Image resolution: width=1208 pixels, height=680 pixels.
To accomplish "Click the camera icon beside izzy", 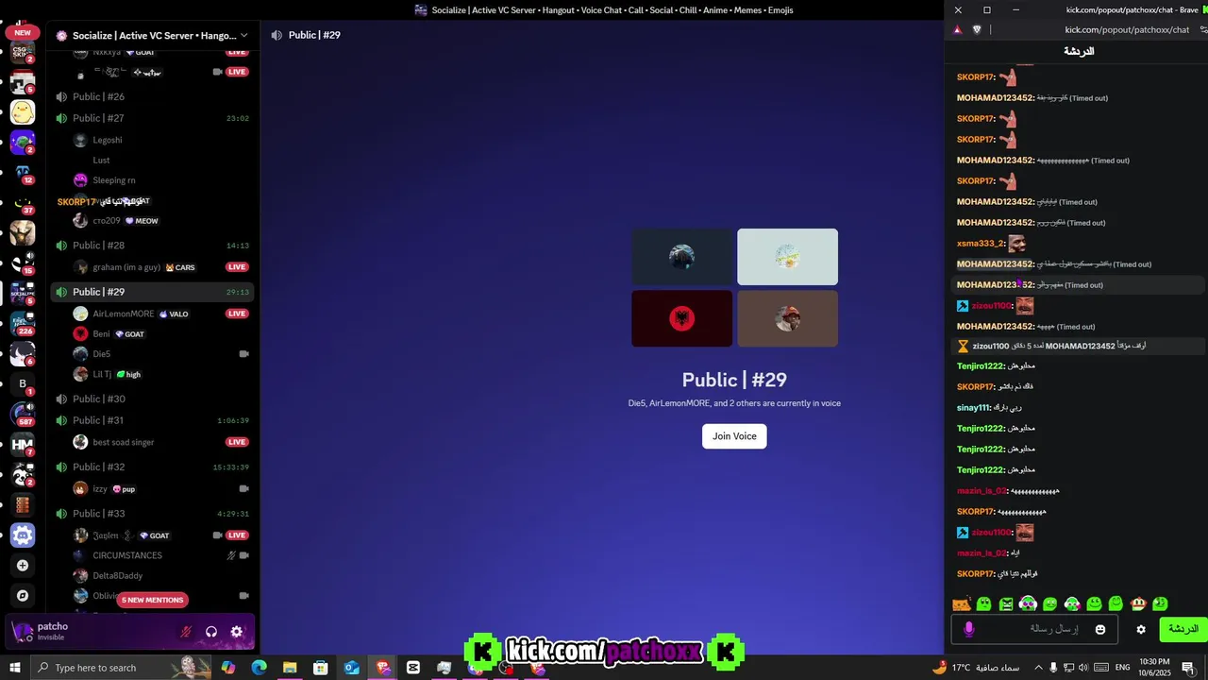I will point(243,489).
